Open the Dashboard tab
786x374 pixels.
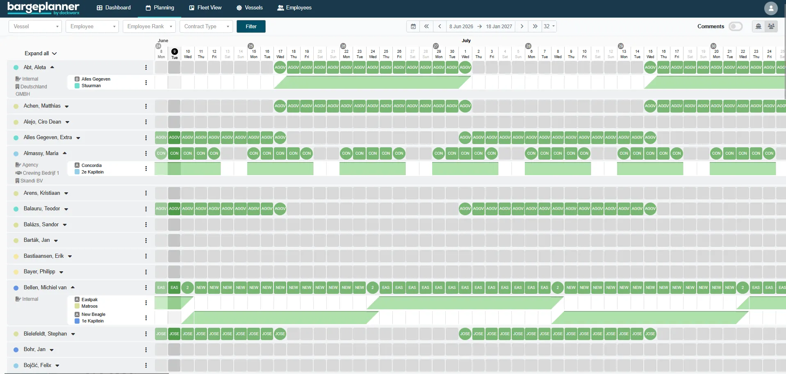[114, 8]
